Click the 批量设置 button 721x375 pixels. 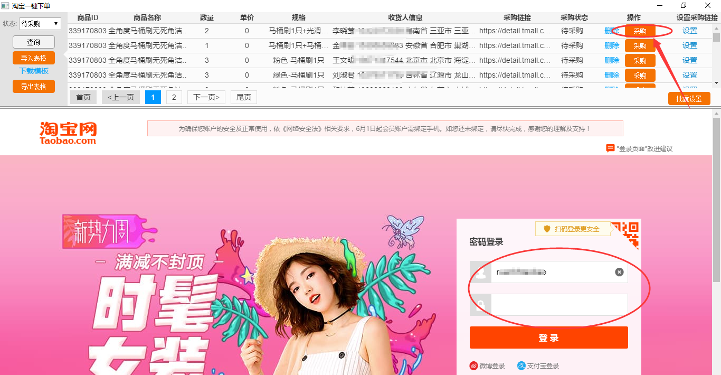pyautogui.click(x=689, y=99)
